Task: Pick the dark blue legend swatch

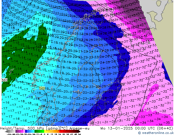Action: coord(26,131)
